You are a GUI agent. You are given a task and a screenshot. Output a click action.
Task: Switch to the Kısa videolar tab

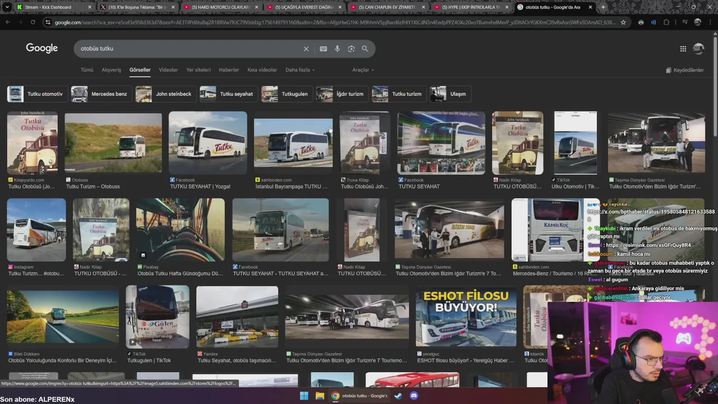click(262, 70)
